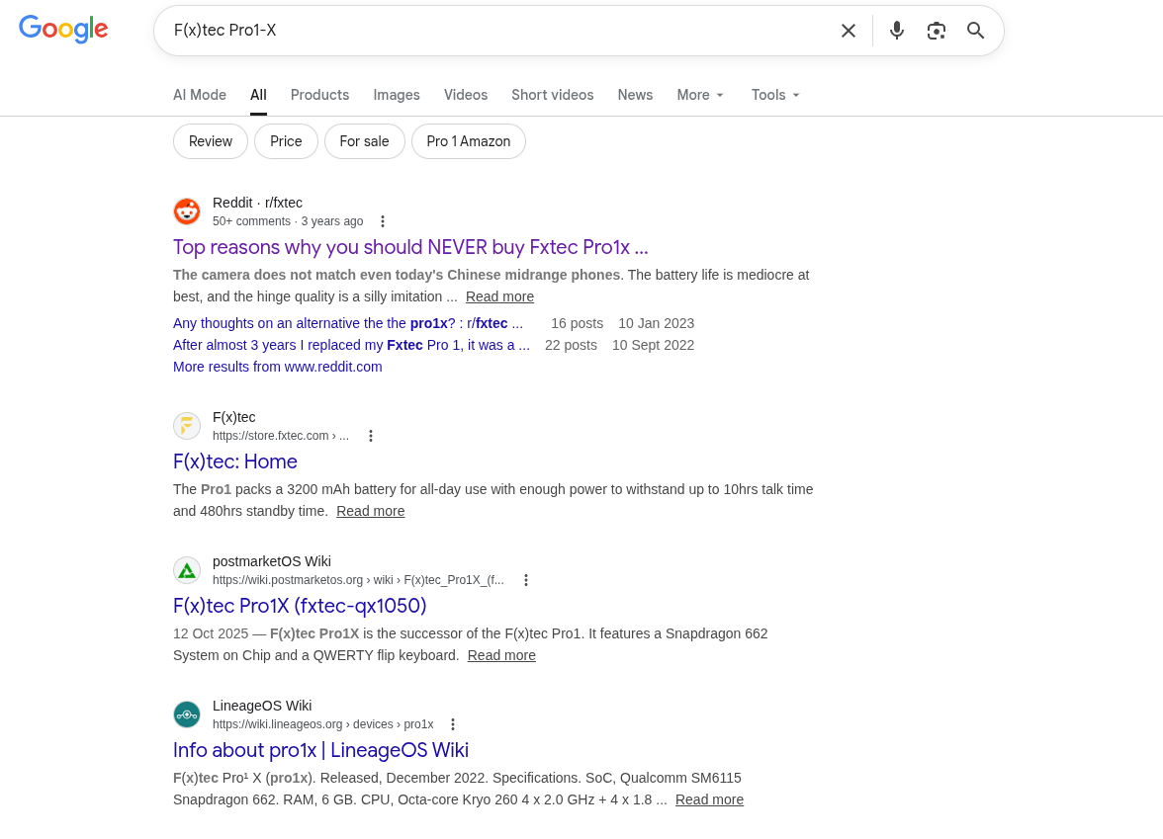Screen dimensions: 1163x839
Task: Open 'Top reasons why you should NEVER buy Fxtec Pro1x' result
Action: tap(410, 247)
